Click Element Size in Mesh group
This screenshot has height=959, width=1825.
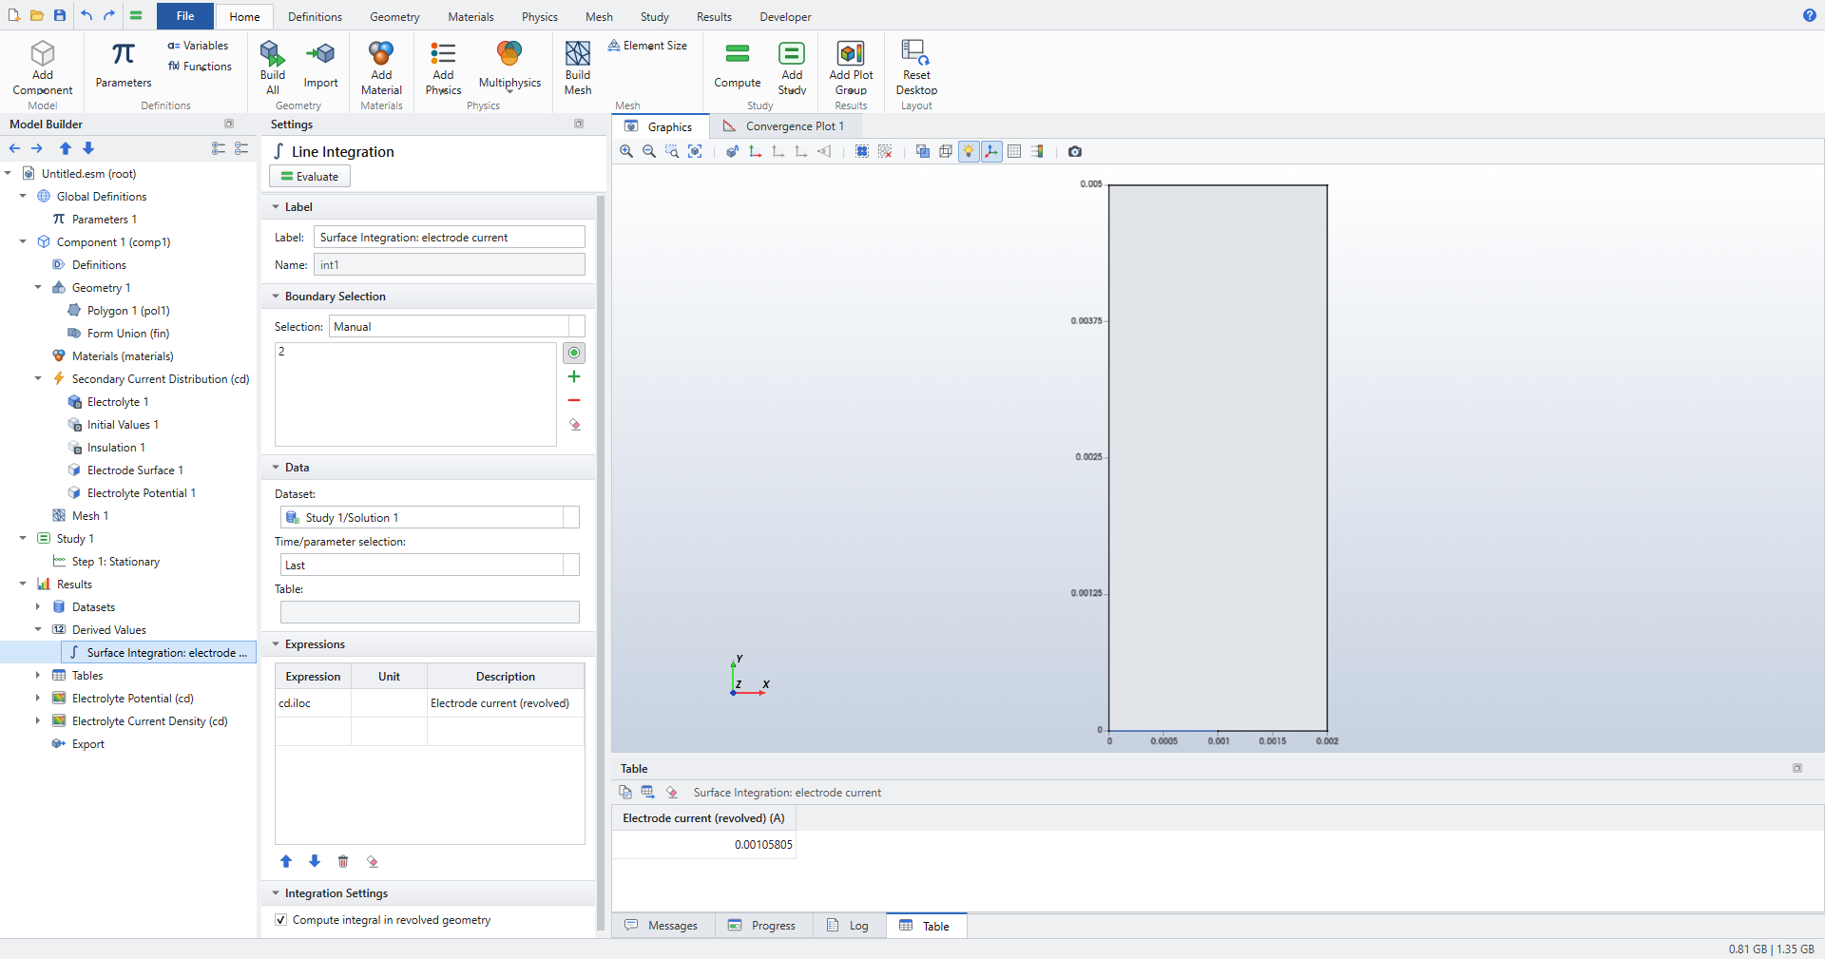point(647,46)
